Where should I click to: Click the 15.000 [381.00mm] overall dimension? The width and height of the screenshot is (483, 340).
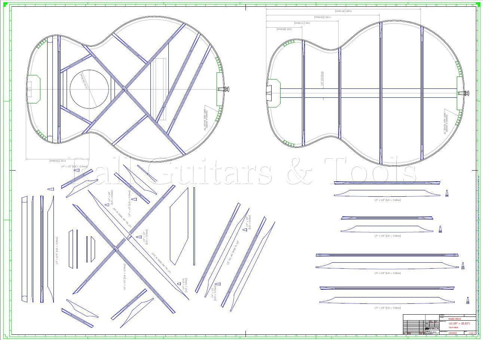(x=343, y=11)
